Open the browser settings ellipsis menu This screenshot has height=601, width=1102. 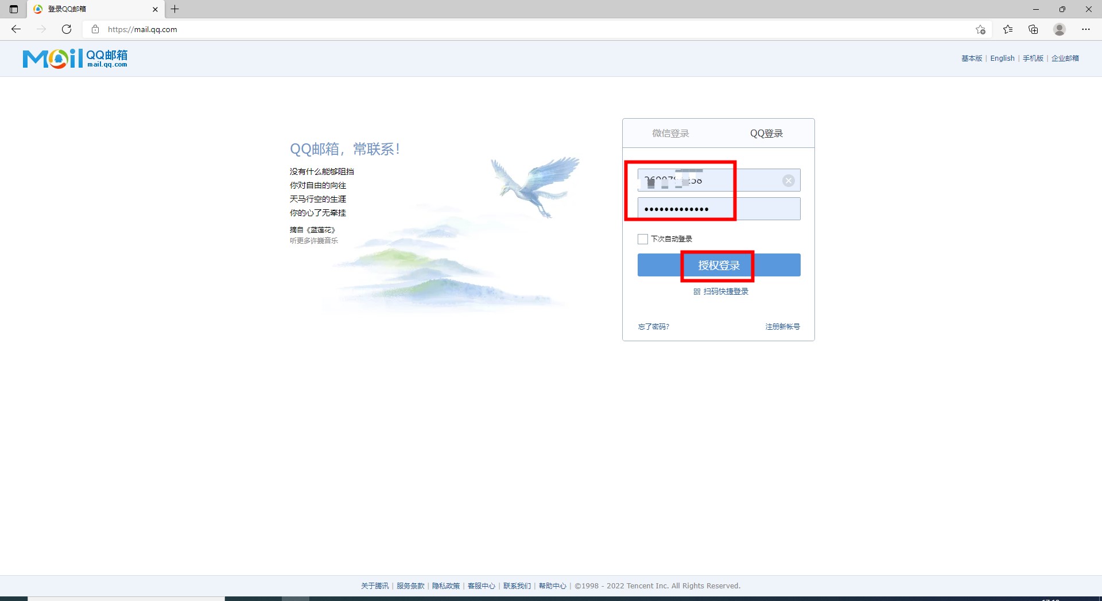(x=1085, y=29)
